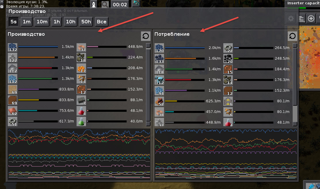Viewport: 320px width, 189px height.
Task: Click the 1.5k/m production rate
Action: click(x=68, y=47)
